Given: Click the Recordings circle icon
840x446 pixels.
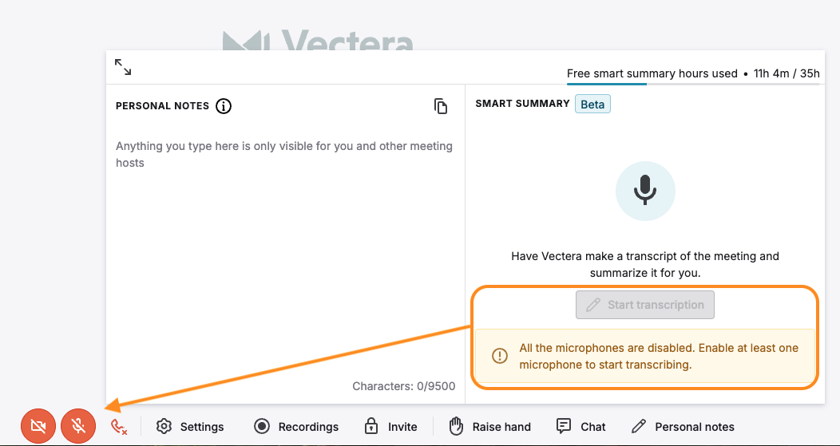Looking at the screenshot, I should [262, 426].
